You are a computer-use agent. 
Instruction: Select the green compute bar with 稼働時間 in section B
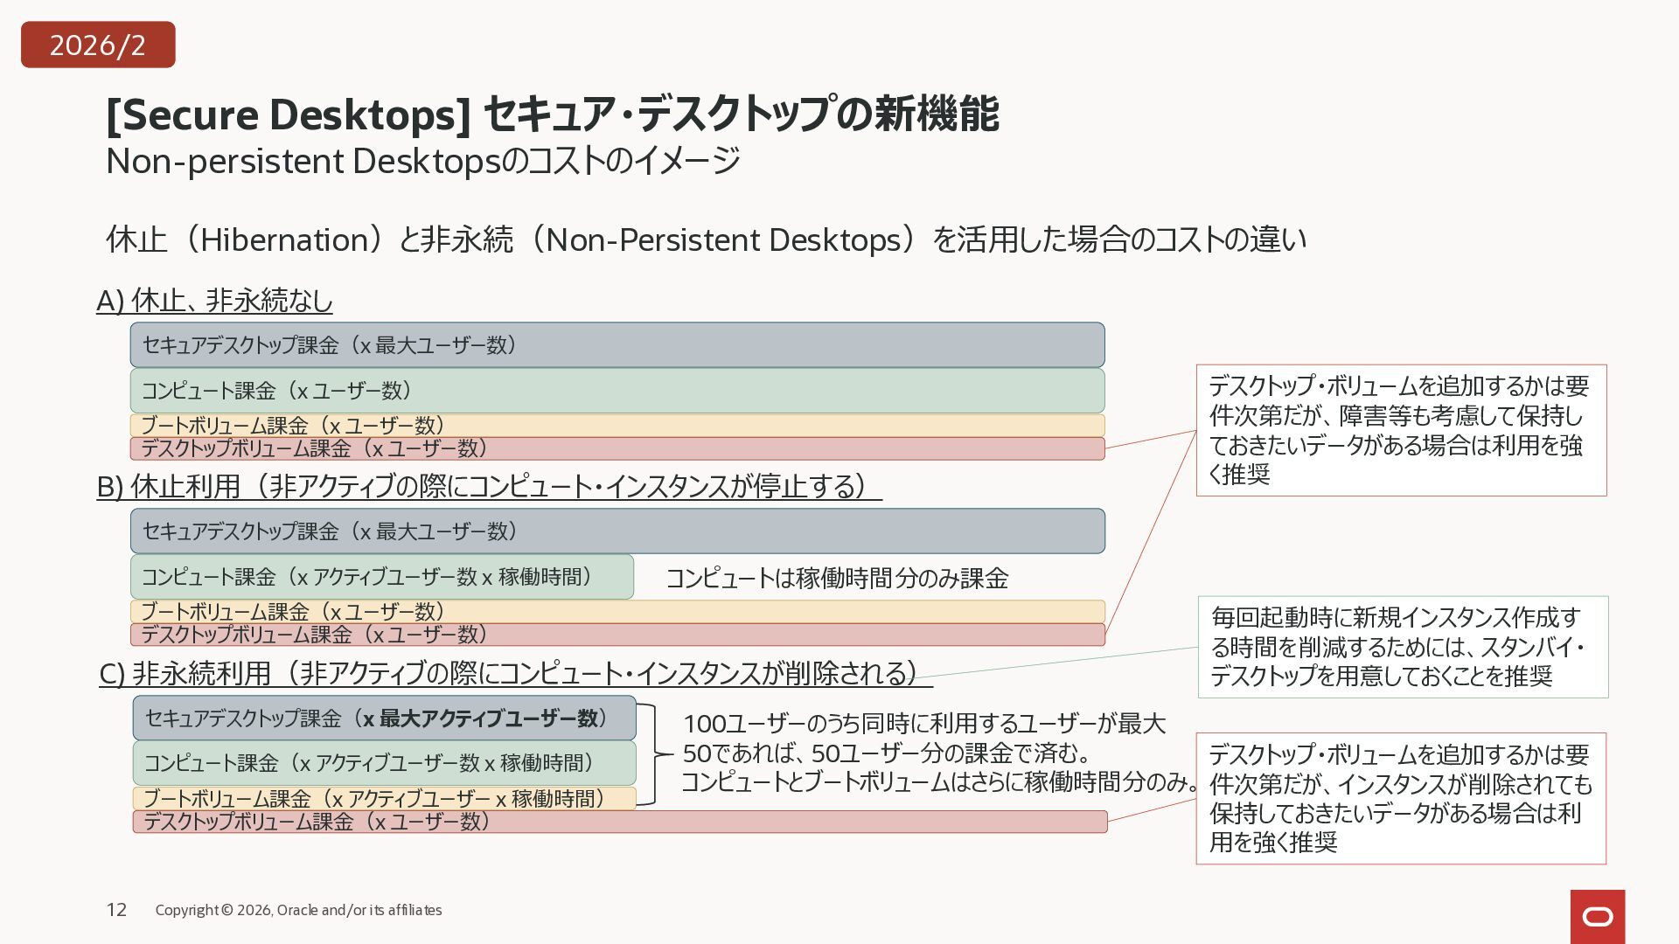381,577
